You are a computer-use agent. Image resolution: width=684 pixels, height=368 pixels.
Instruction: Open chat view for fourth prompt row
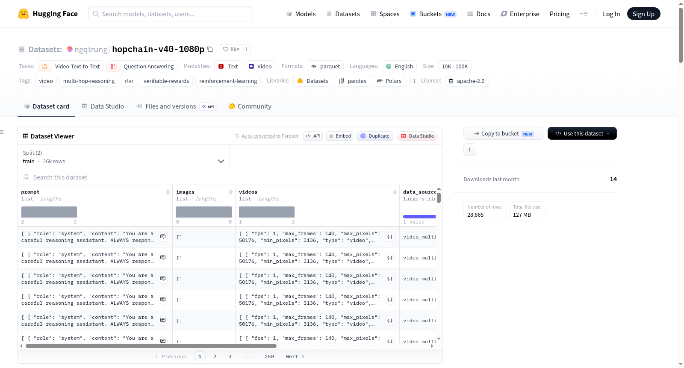pos(163,299)
